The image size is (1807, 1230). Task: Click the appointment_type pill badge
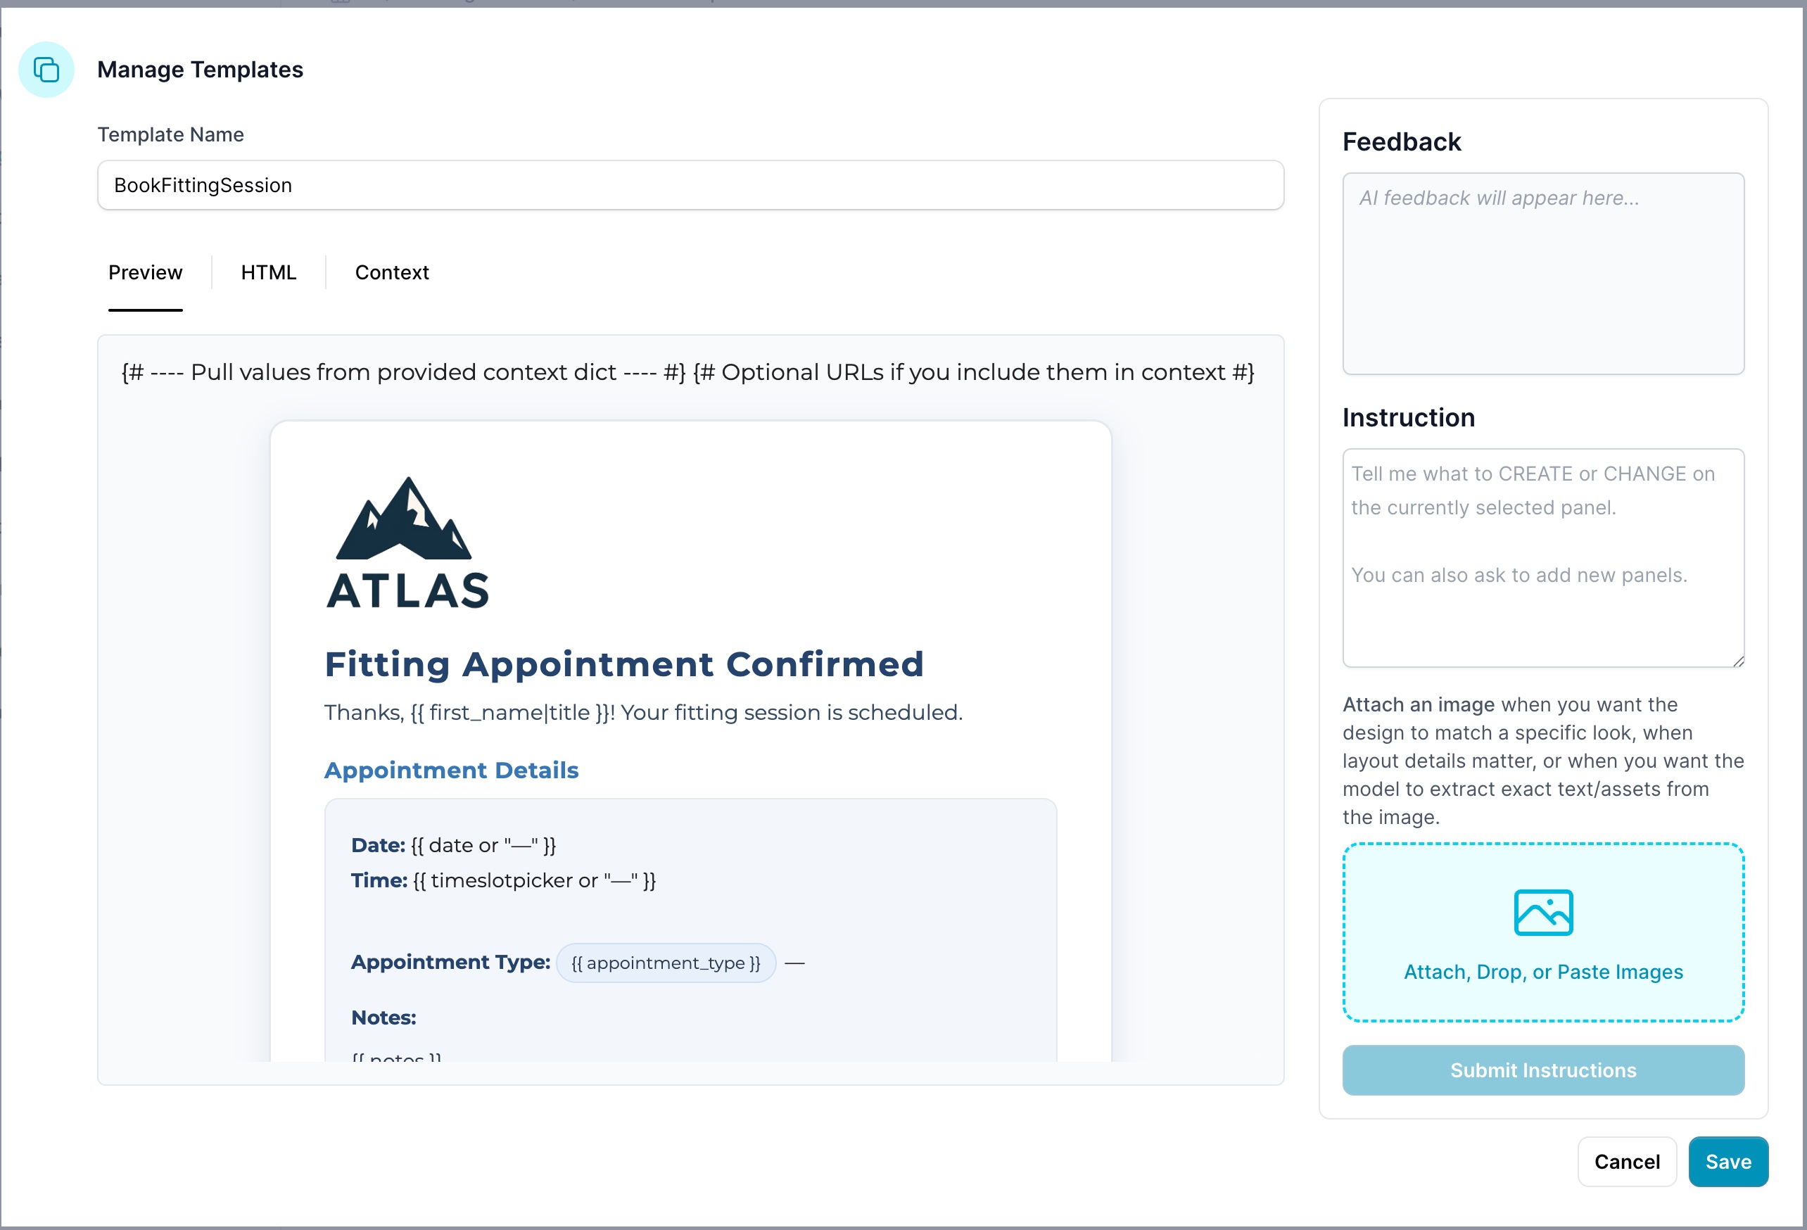[666, 963]
